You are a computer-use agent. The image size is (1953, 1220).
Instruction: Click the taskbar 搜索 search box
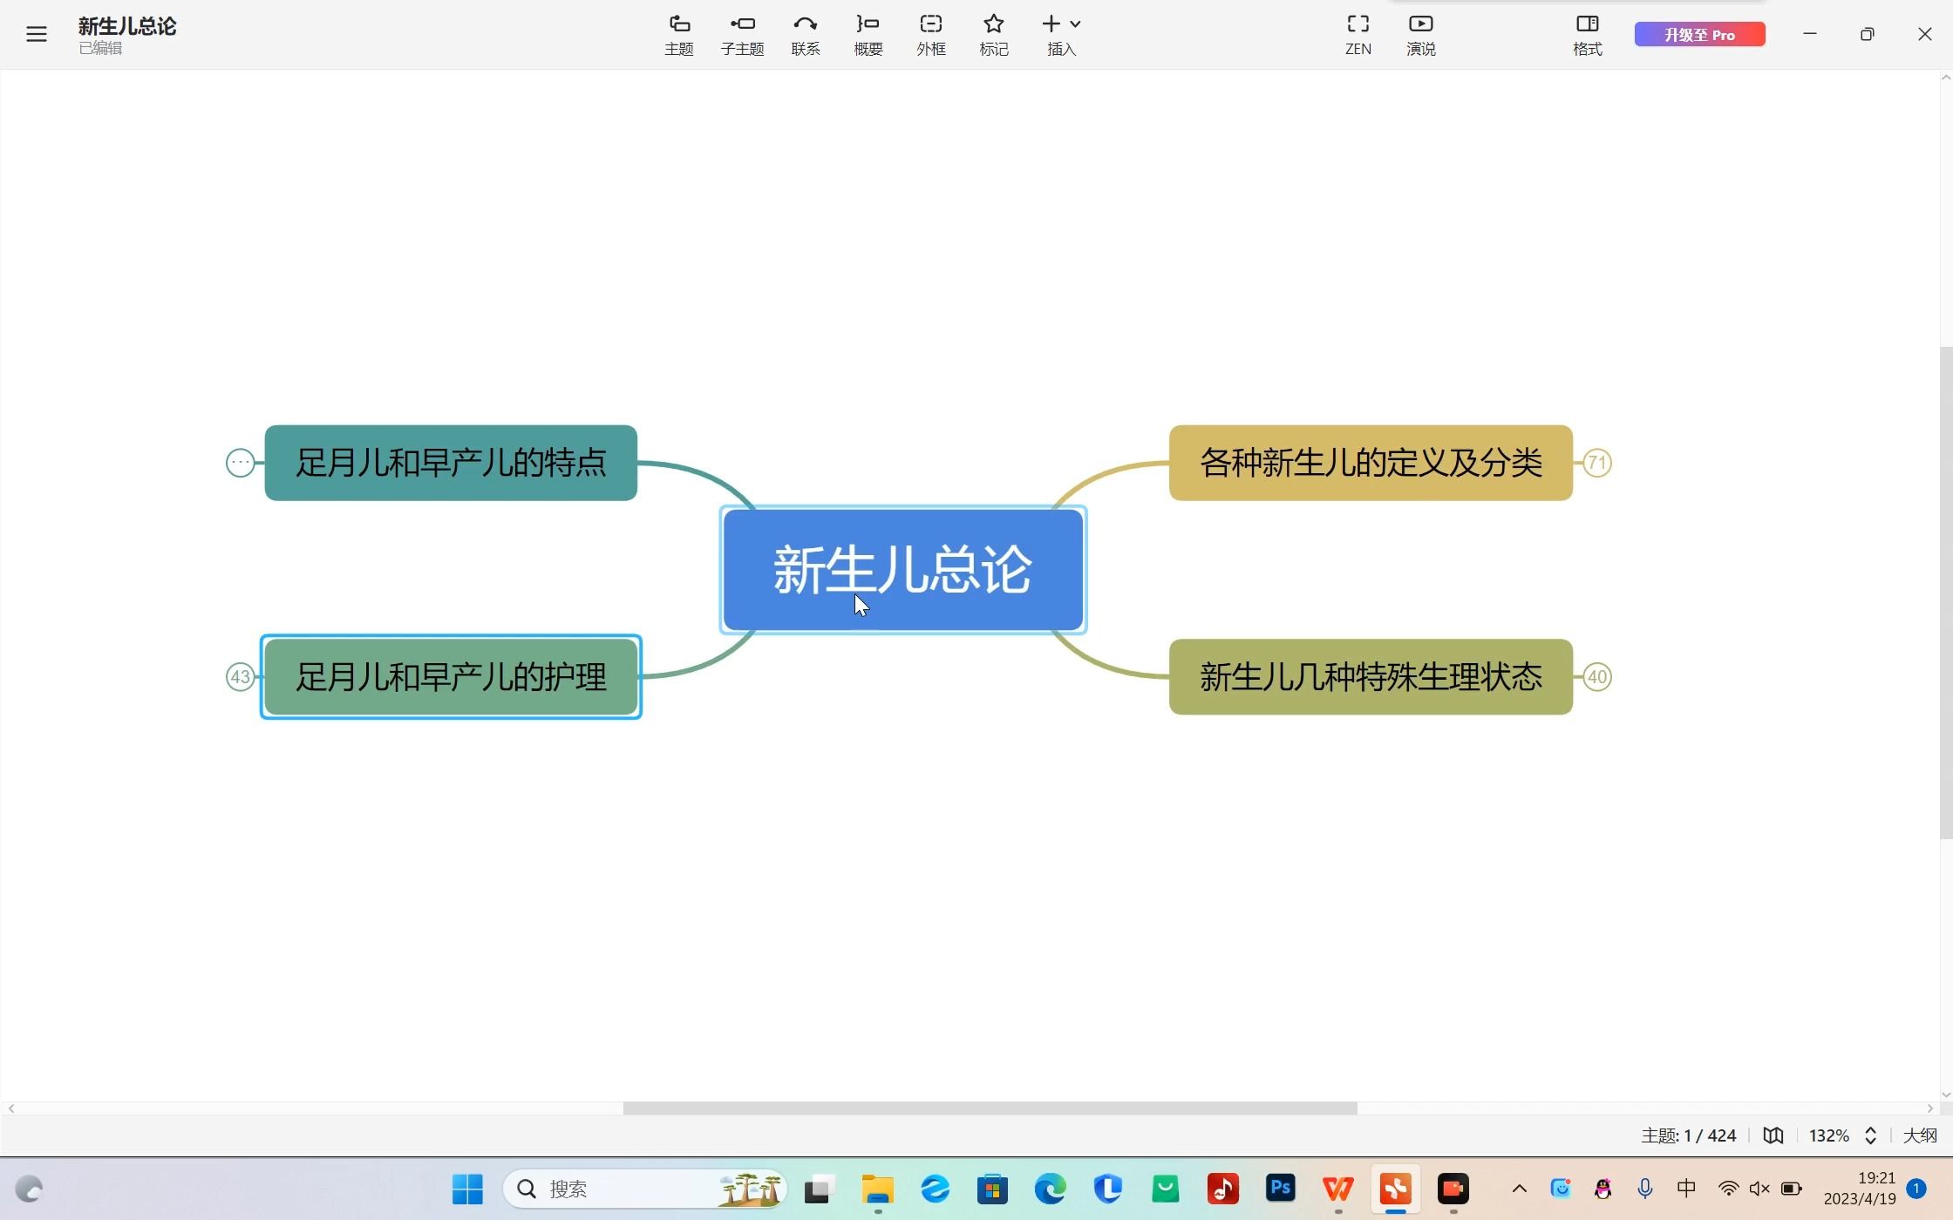(645, 1189)
